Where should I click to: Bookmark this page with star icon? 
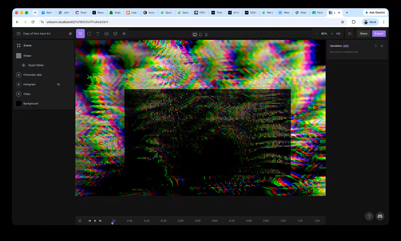[343, 22]
